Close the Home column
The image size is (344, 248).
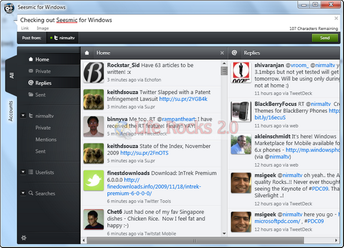[x=222, y=53]
